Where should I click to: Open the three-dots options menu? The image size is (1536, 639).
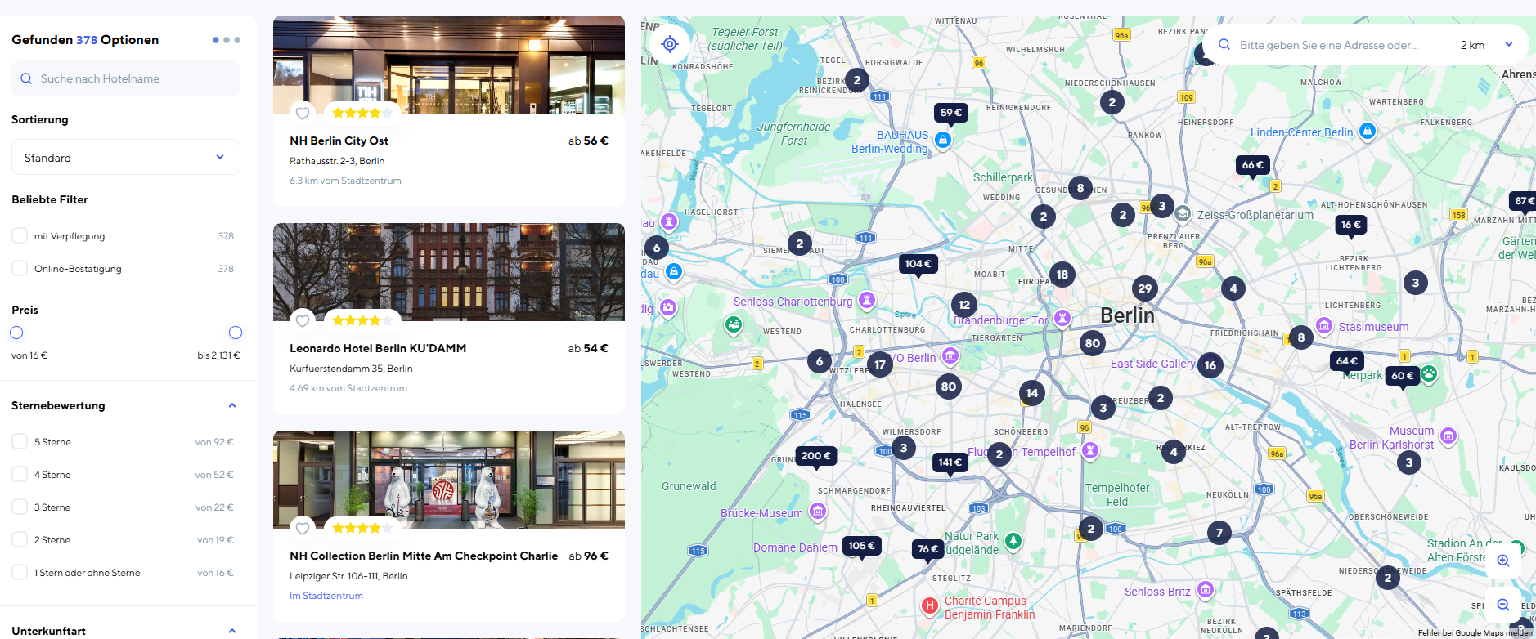tap(227, 40)
